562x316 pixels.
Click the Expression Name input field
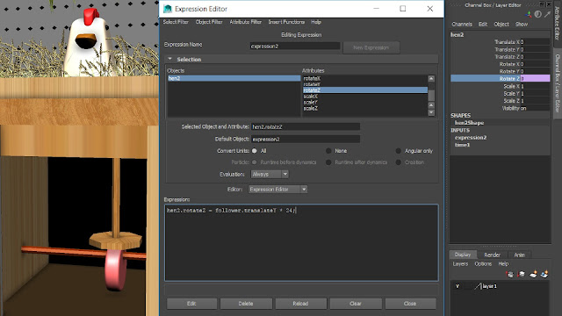pyautogui.click(x=295, y=47)
